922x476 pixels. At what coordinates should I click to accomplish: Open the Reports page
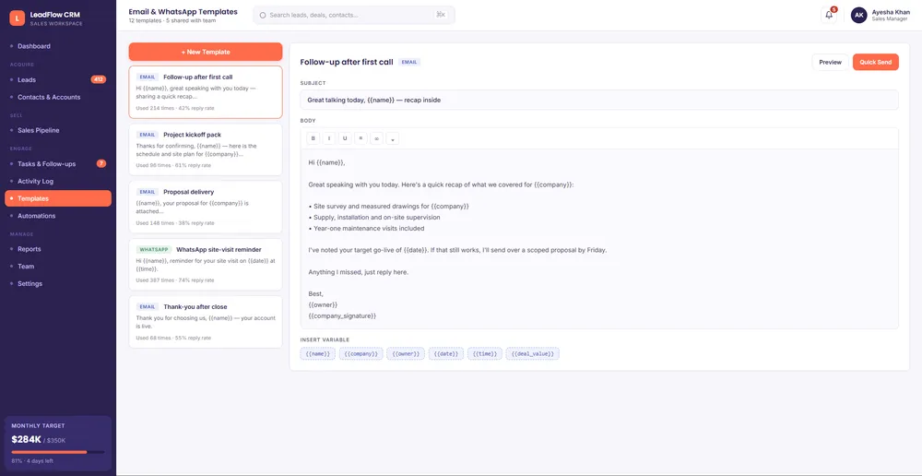pyautogui.click(x=57, y=249)
